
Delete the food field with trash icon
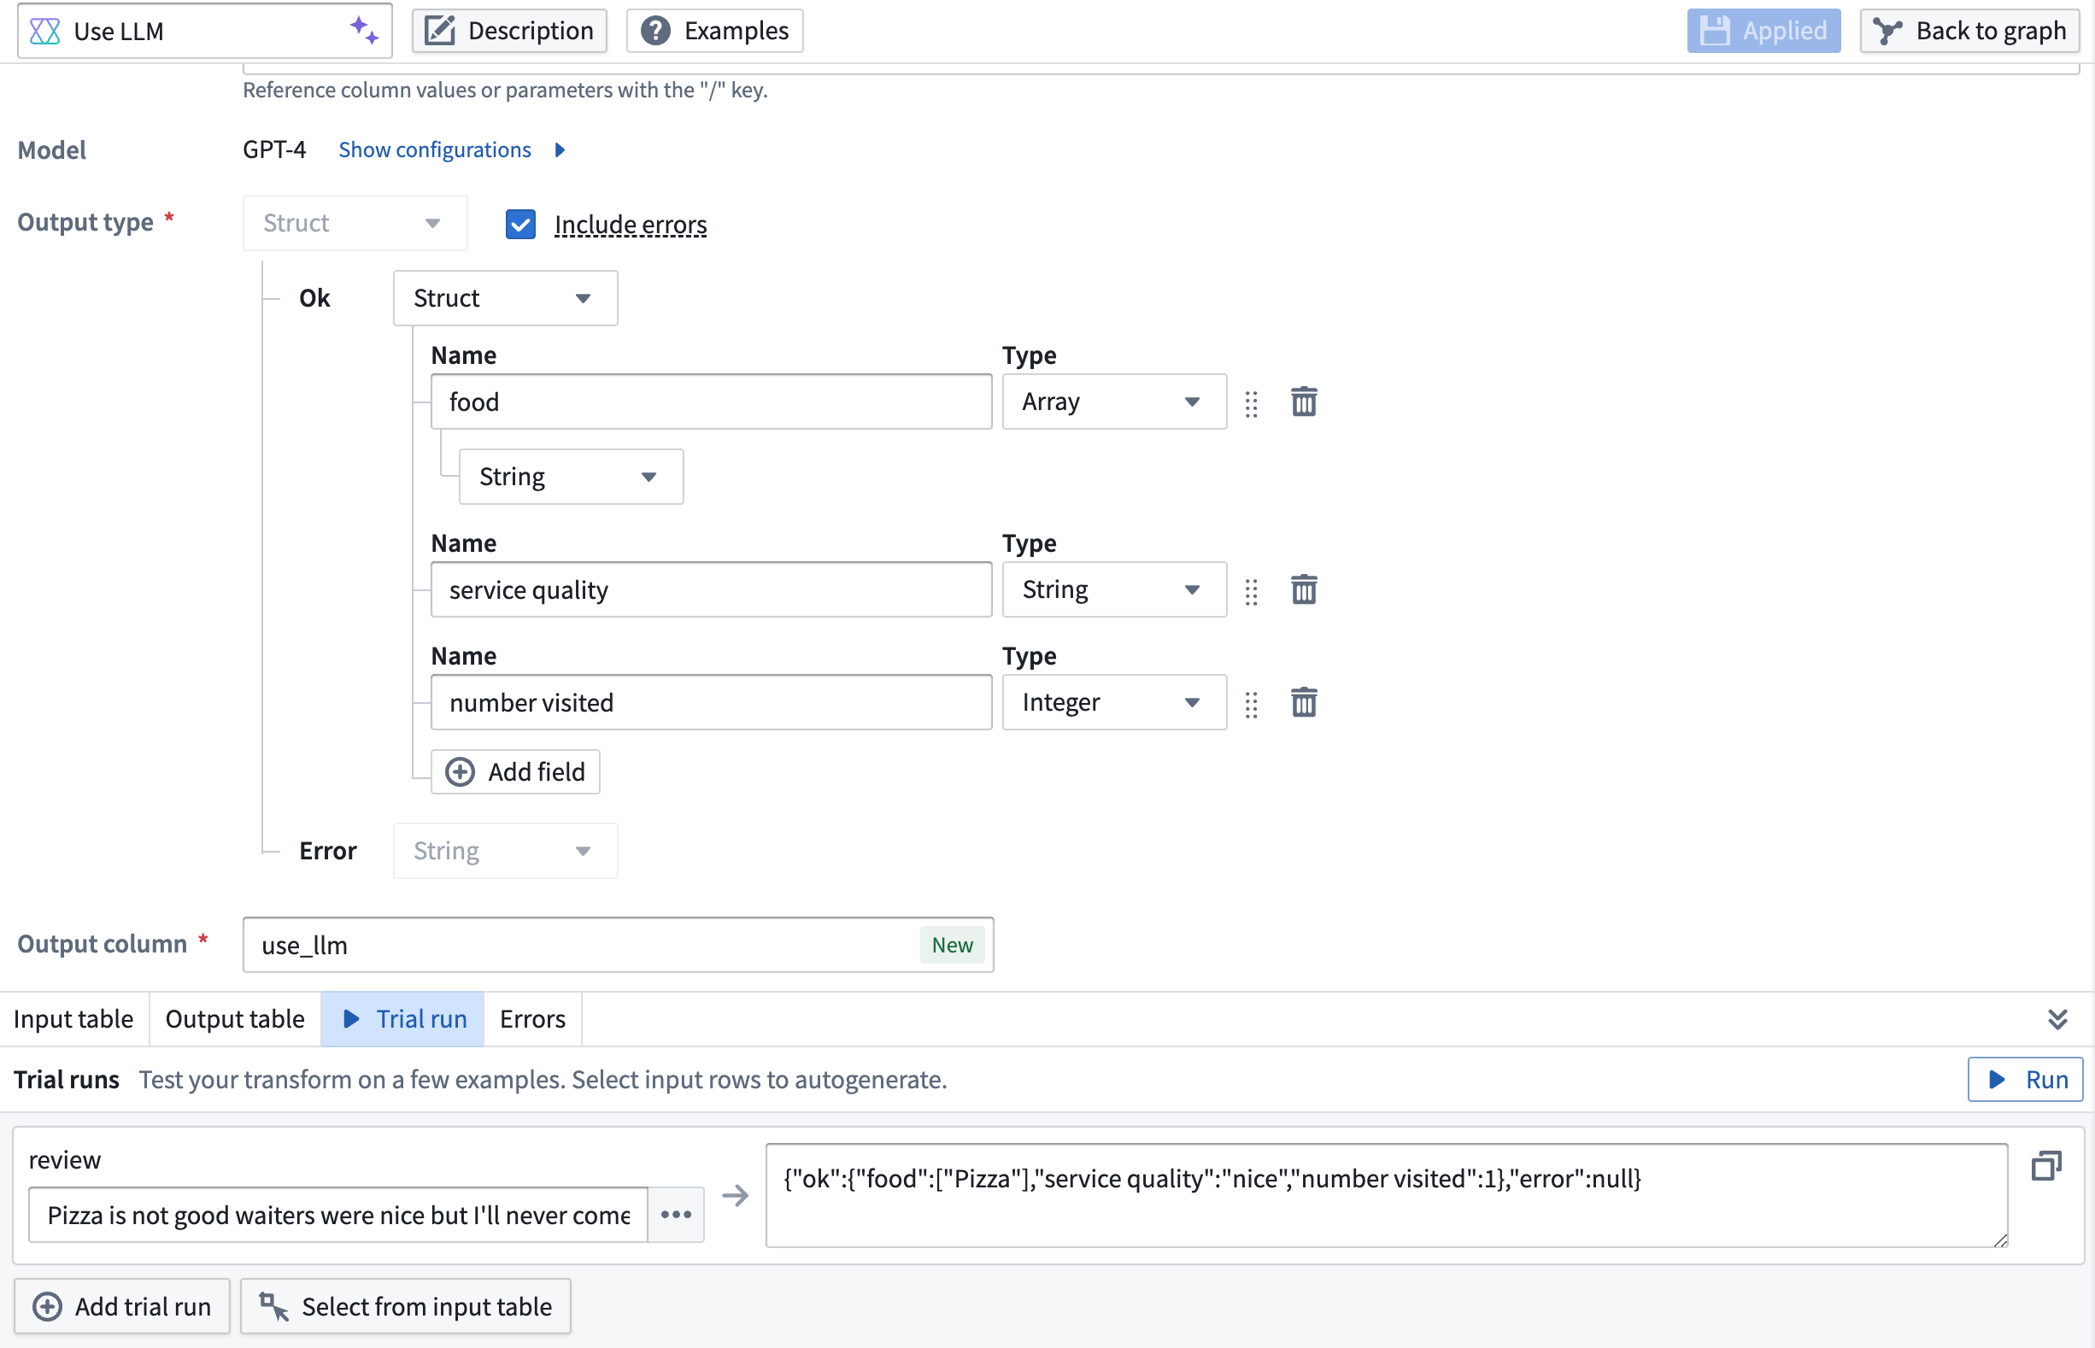point(1304,401)
